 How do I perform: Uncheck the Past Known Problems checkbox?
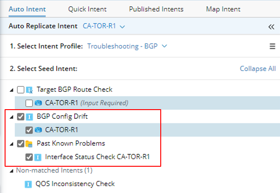[20, 144]
